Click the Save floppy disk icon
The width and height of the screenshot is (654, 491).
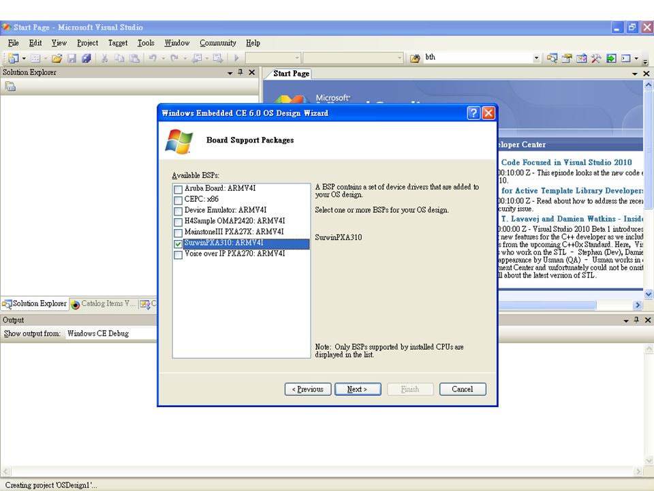[72, 58]
